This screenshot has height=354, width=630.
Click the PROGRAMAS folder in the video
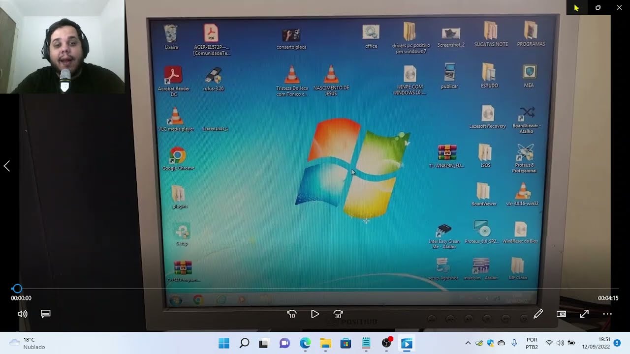[x=531, y=34]
